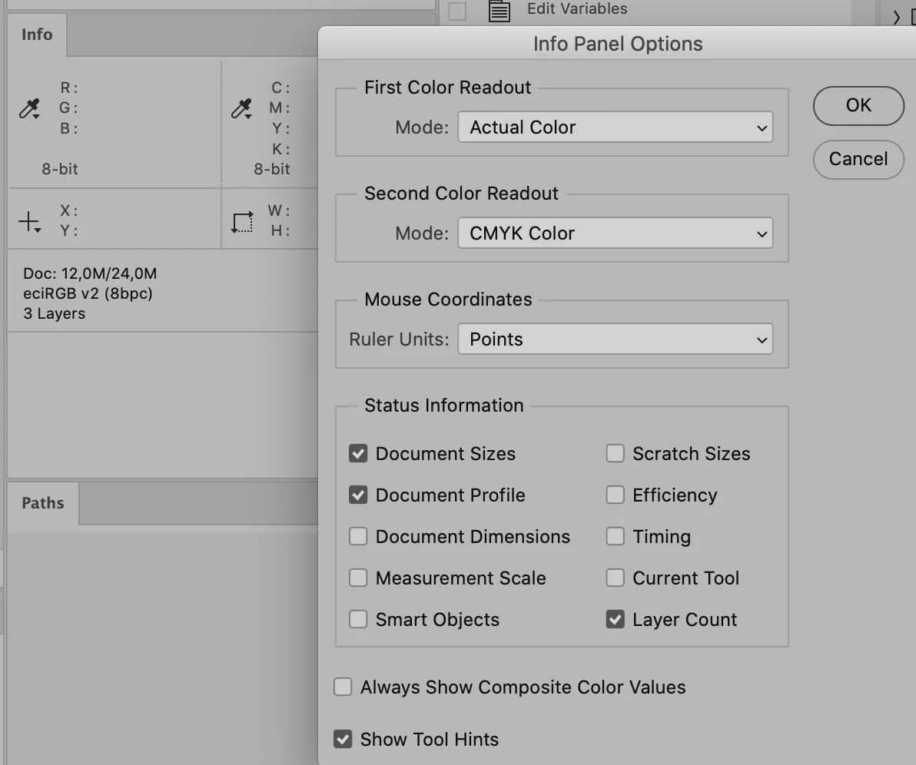
Task: Click the mouse coordinates crosshair icon
Action: coord(29,223)
